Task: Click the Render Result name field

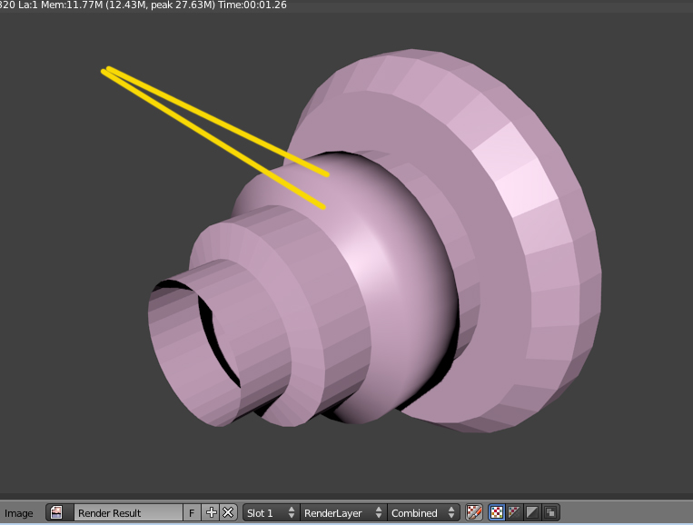Action: coord(128,512)
